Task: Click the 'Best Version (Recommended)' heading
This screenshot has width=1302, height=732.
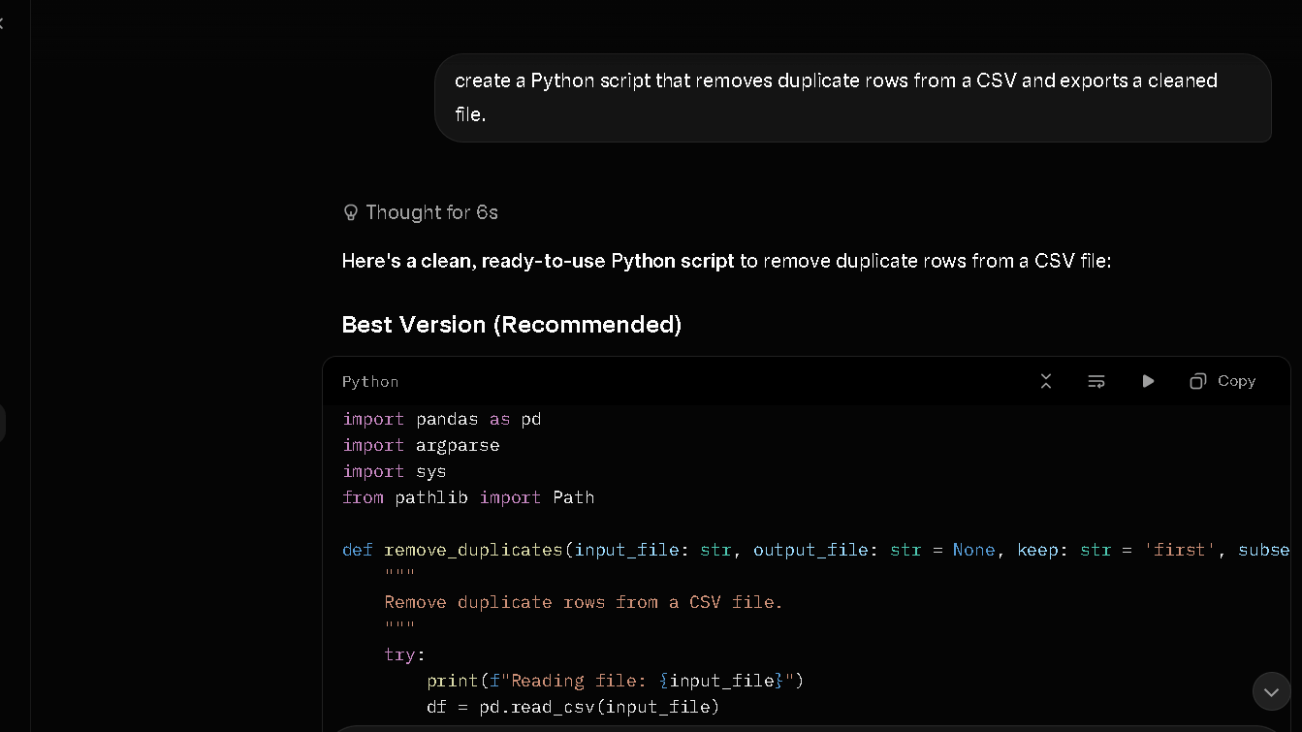Action: point(512,324)
